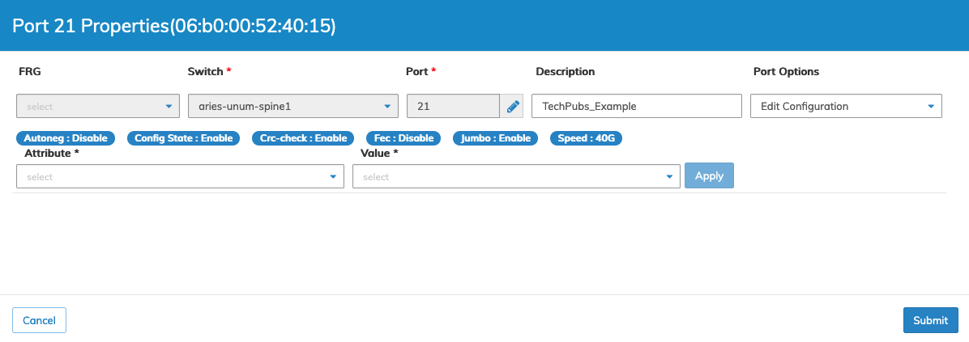Screen dimensions: 969x342
Task: Click the Edit Configuration dropdown arrow
Action: [x=931, y=107]
